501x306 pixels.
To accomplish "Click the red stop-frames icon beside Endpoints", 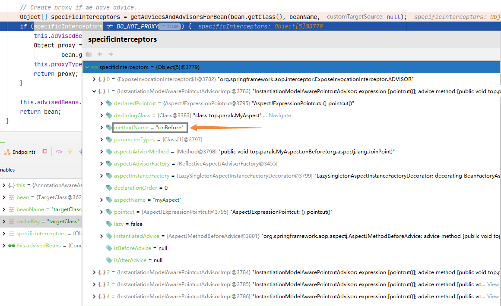I will 44,152.
